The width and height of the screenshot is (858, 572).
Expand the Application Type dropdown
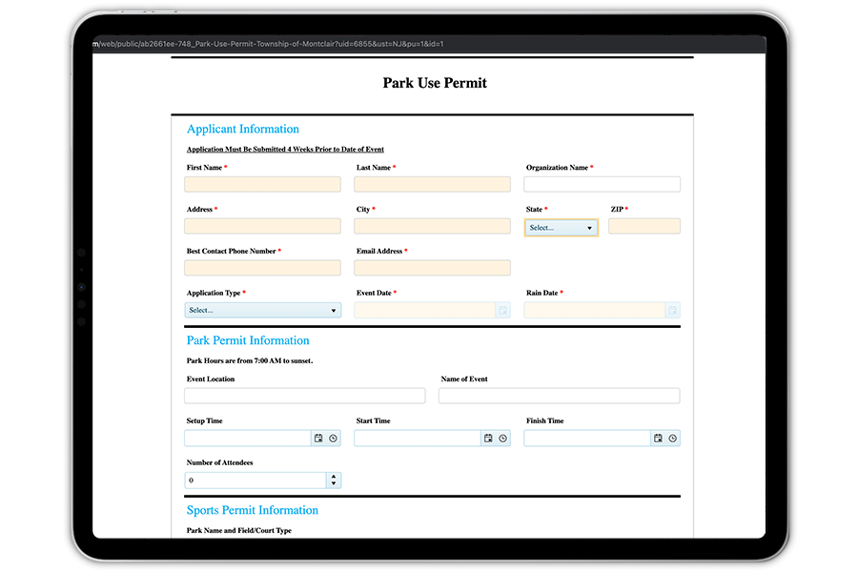click(x=262, y=311)
